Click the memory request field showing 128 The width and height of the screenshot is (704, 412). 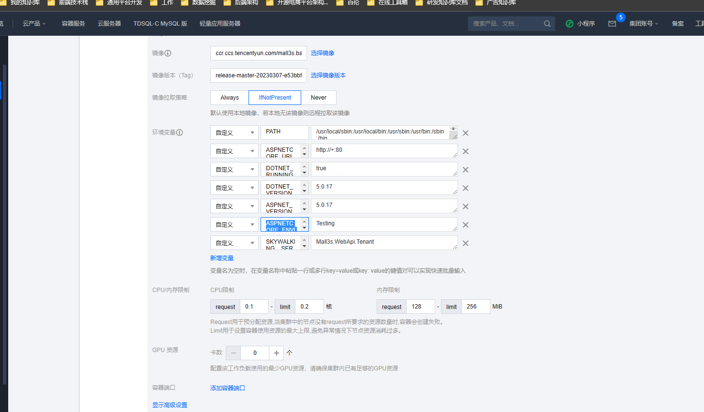[421, 307]
